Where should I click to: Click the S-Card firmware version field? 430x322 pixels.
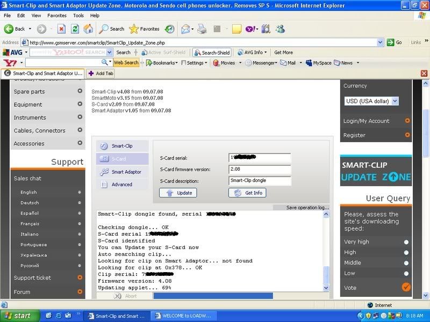click(x=260, y=169)
